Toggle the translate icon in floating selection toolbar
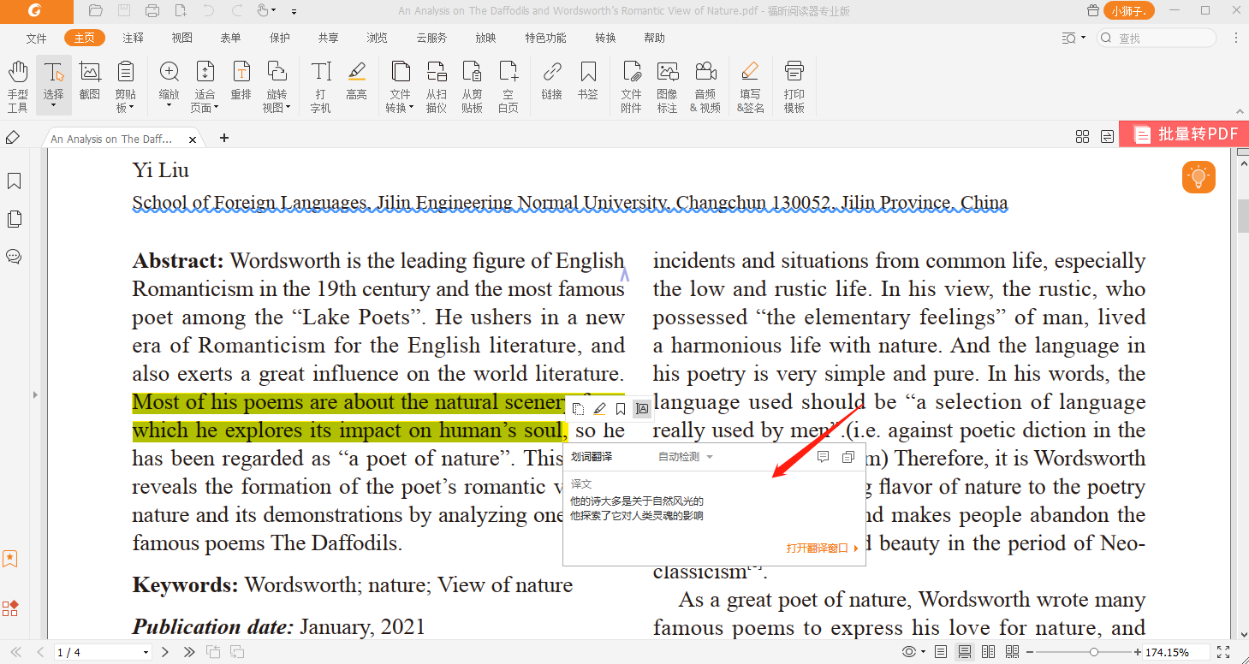 click(x=642, y=409)
